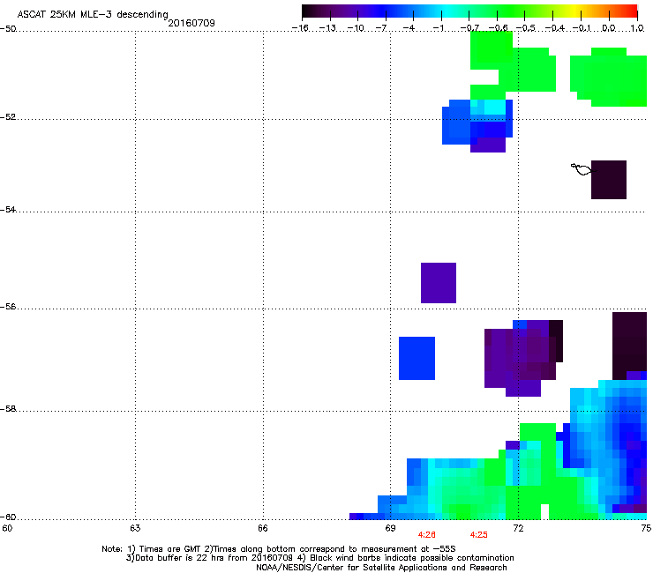Click the isolated purple data square above -56

coord(439,283)
